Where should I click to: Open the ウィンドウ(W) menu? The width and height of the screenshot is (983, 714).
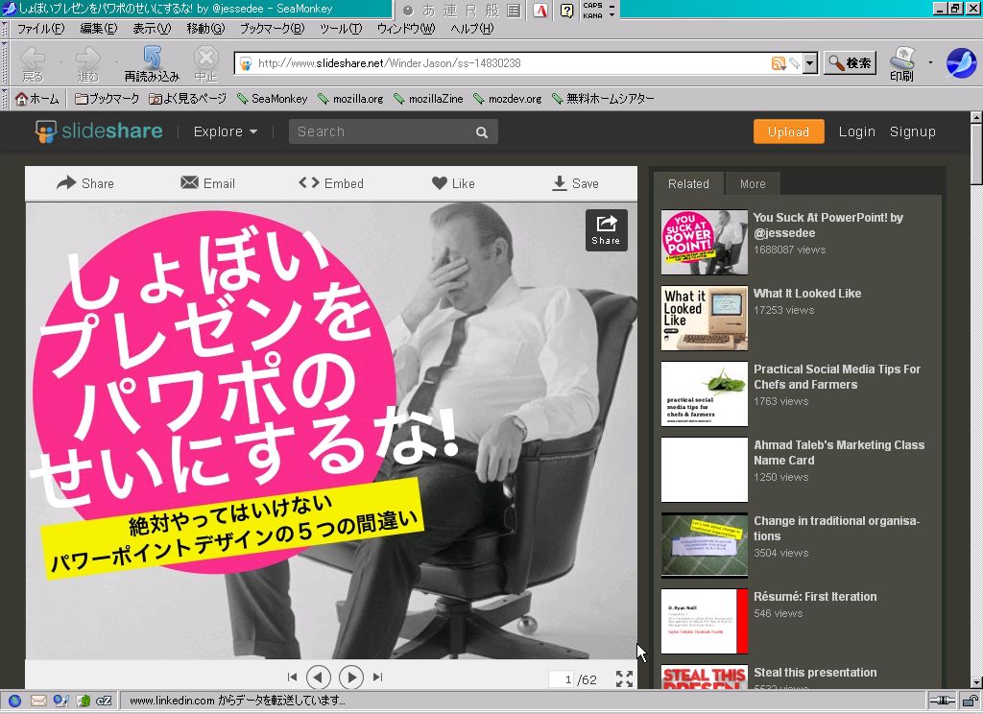point(406,29)
